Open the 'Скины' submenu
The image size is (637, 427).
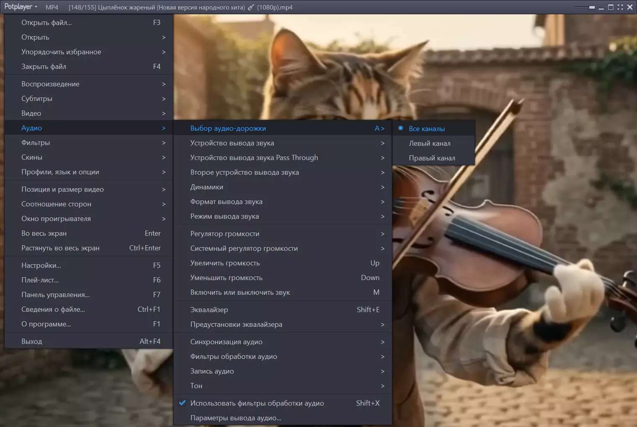(89, 157)
